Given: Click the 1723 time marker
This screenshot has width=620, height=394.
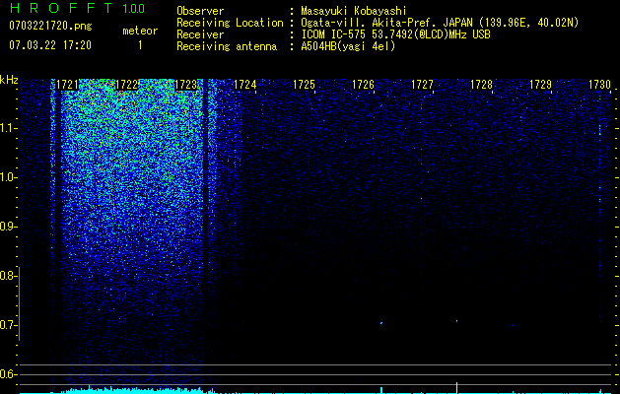Looking at the screenshot, I should coord(186,85).
